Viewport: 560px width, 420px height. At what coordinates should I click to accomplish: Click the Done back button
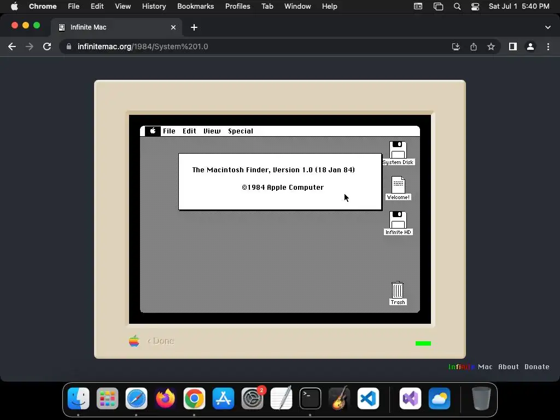click(161, 341)
